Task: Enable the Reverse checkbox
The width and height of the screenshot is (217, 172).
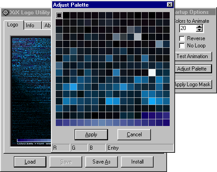Action: click(182, 38)
